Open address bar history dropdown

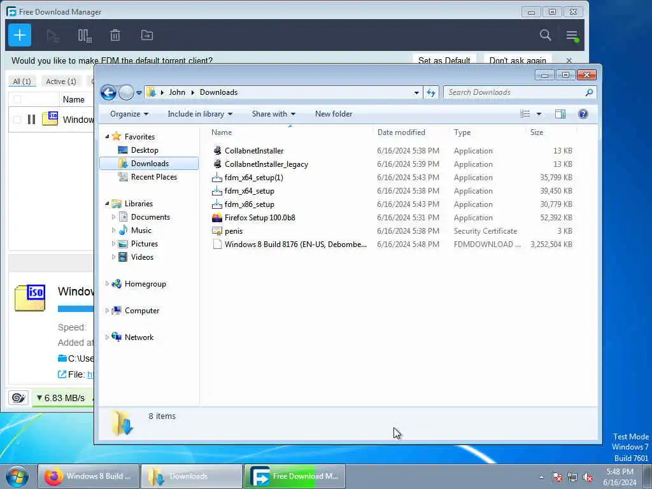(416, 93)
